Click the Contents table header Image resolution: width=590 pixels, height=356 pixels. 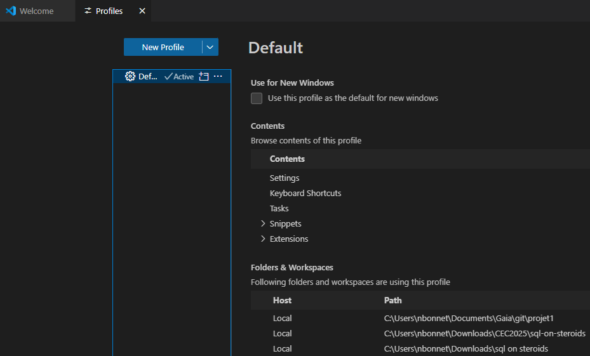pyautogui.click(x=287, y=159)
